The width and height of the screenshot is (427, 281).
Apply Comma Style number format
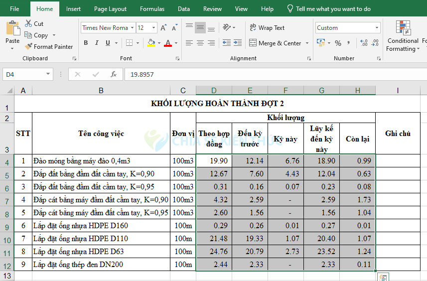(x=349, y=43)
